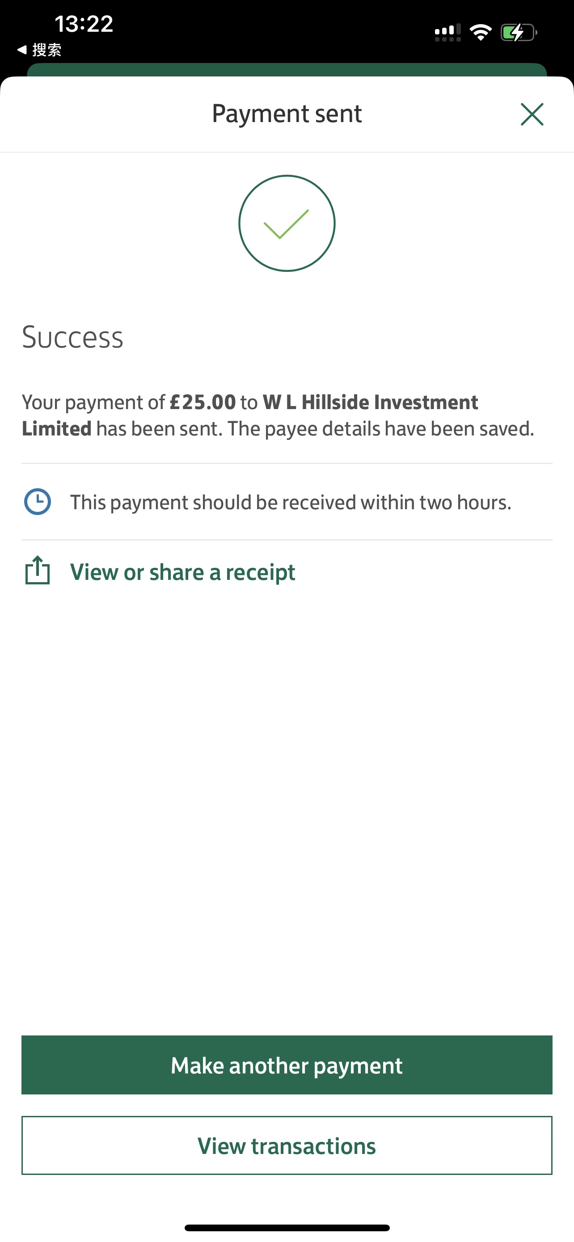The image size is (574, 1242).
Task: Open View transactions
Action: [x=287, y=1145]
